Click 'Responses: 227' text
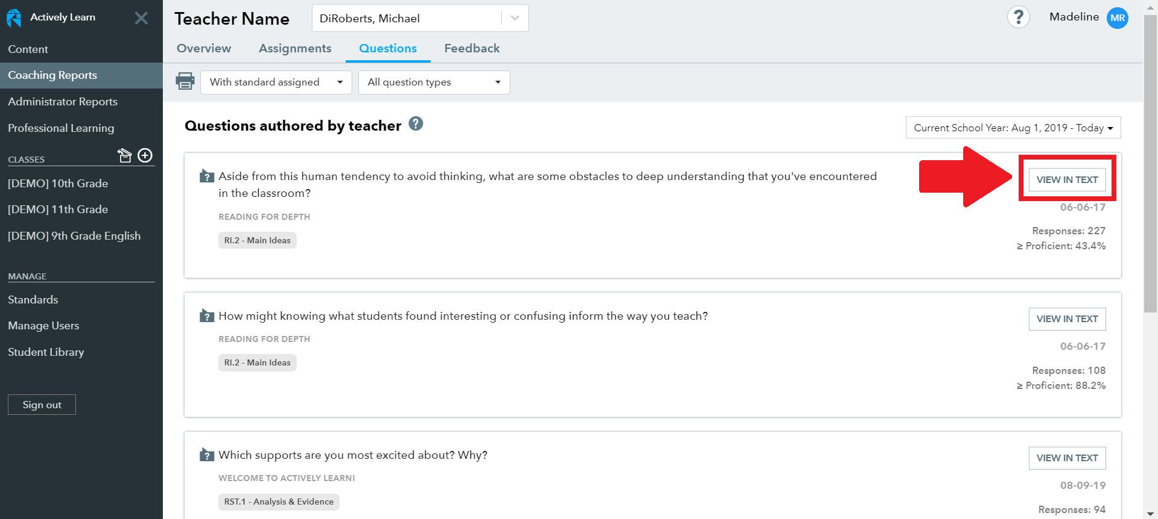 (x=1069, y=231)
